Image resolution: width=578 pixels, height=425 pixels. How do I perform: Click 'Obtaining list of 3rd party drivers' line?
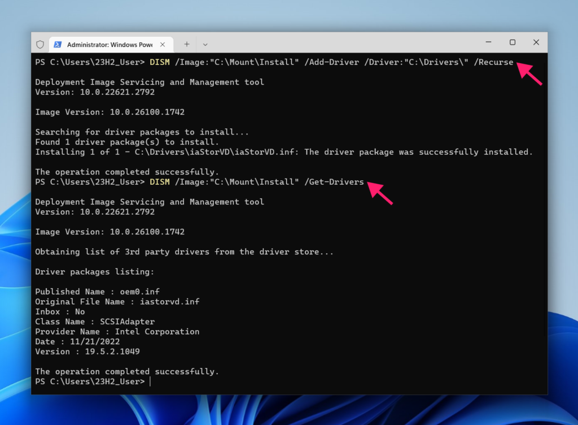(x=185, y=252)
